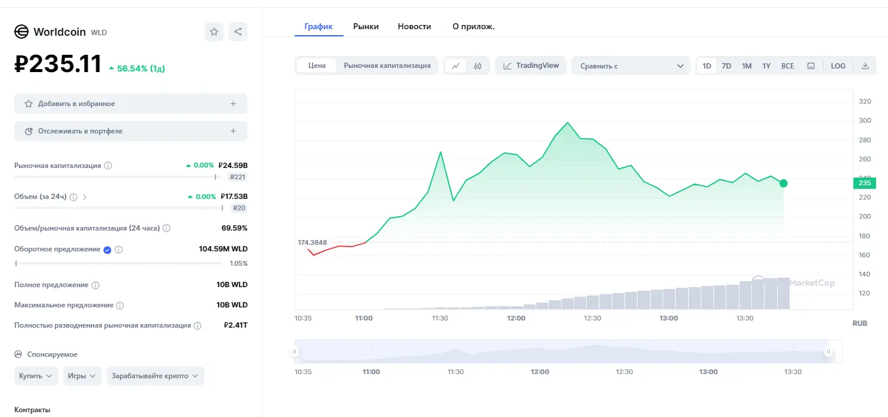Show info for Рыночная капитализация
This screenshot has width=888, height=417.
108,166
